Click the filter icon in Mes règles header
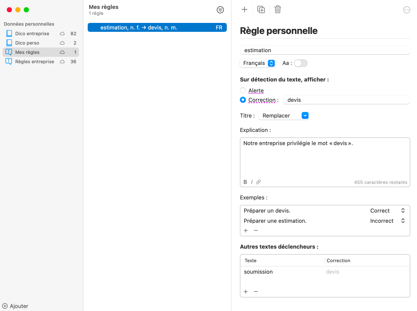 coord(220,10)
